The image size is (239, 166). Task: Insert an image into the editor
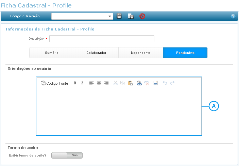[x=156, y=83]
